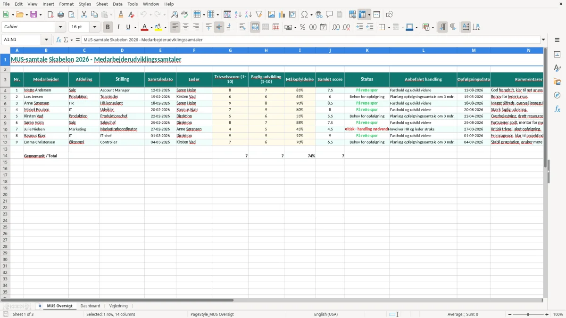Click the Insert Hyperlink icon

point(319,15)
